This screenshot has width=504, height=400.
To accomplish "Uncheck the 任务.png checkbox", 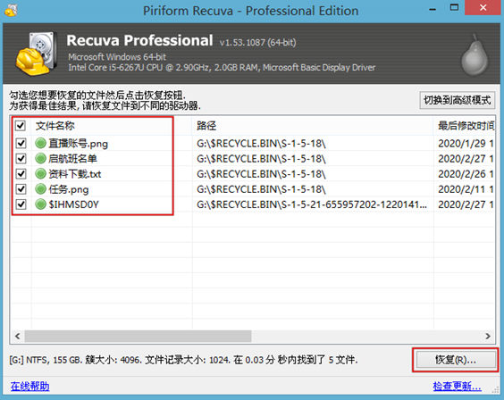I will pos(21,189).
